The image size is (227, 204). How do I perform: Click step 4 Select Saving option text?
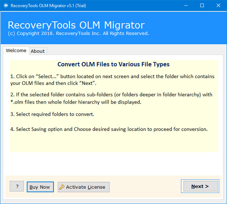pos(109,129)
